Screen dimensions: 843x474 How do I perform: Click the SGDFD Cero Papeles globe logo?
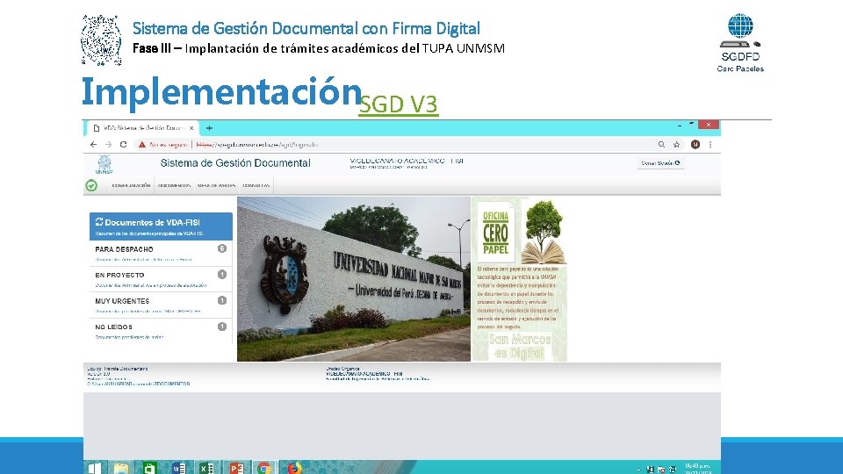coord(740,42)
